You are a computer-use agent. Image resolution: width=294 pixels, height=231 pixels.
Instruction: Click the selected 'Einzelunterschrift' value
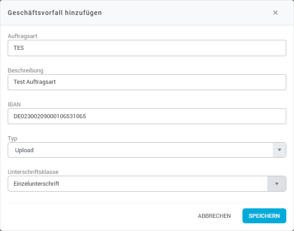[37, 184]
